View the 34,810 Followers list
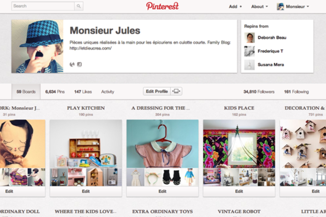Viewport: 326px width, 217px height. 259,91
